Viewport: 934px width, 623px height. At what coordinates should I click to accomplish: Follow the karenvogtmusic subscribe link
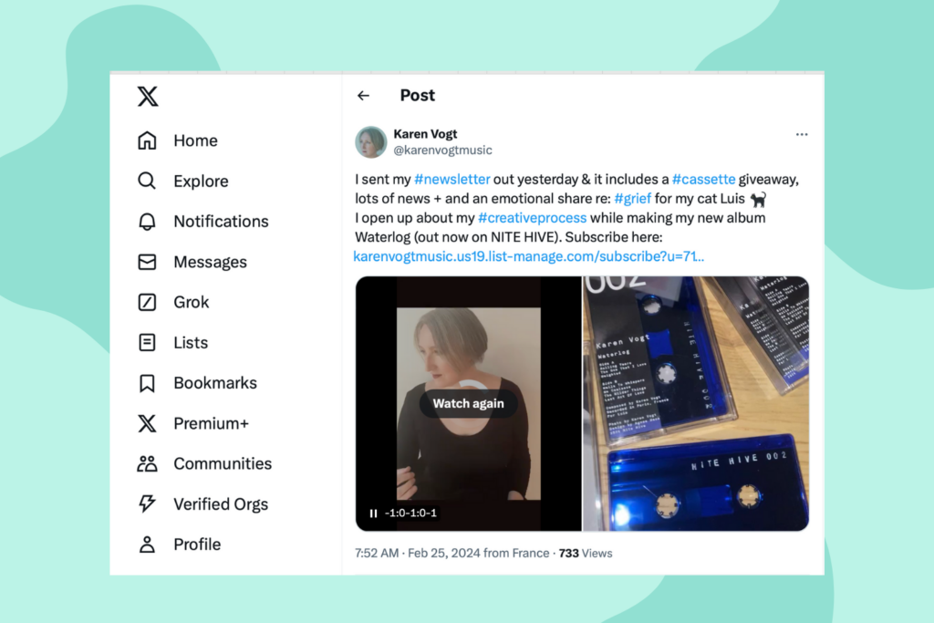pos(529,256)
